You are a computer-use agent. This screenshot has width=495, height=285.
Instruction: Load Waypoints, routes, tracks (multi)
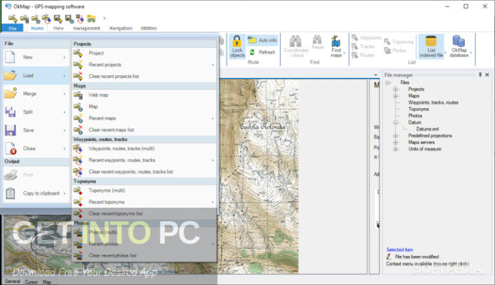(144, 149)
